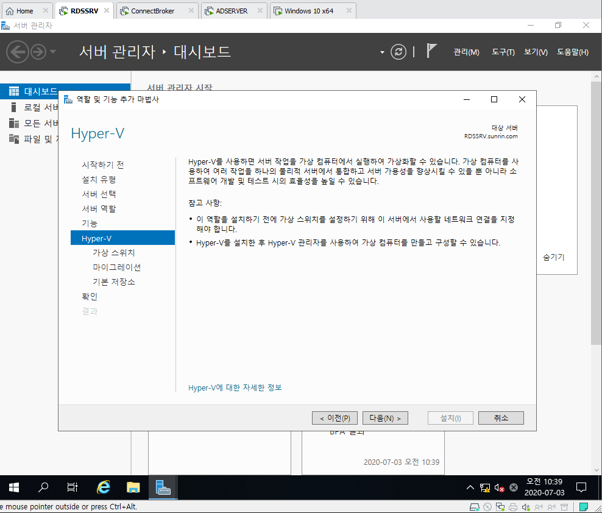Click the 다음(N) button

pos(385,418)
